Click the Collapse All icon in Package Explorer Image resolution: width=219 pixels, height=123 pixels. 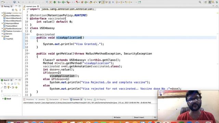click(13, 10)
